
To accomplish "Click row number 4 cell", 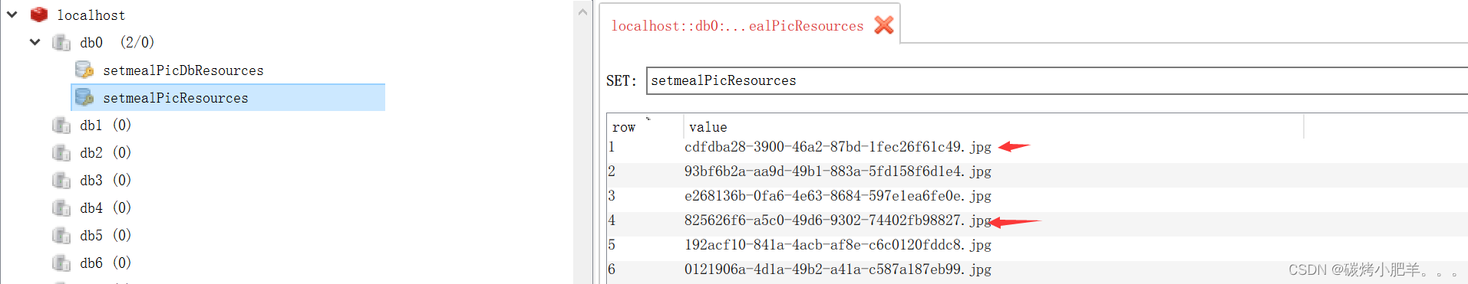I will point(612,220).
